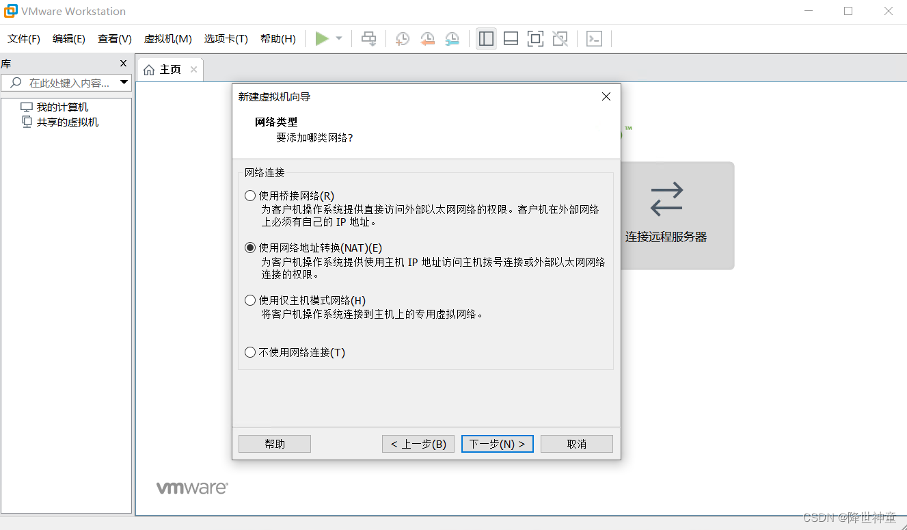This screenshot has width=907, height=530.
Task: Click the 主页 home tab
Action: 170,70
